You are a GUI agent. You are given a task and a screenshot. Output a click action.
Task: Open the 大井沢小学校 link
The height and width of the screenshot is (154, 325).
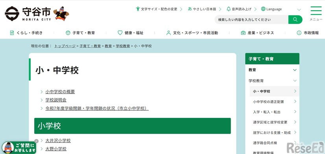58,141
